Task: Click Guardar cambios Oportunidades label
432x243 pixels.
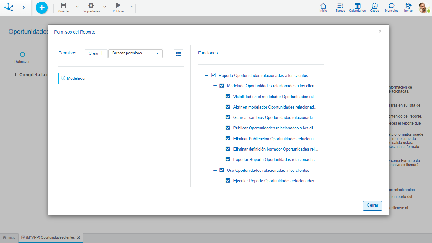Action: [275, 117]
